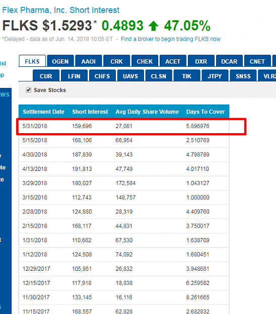
Task: Open the CHEK ticker tab
Action: tap(145, 61)
